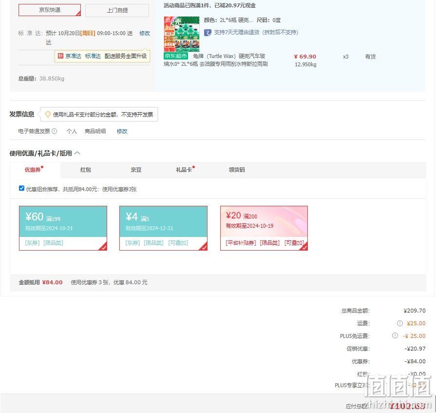Toggle the ¥4 满5 coupon
Screen dimensions: 436x413
(164, 228)
